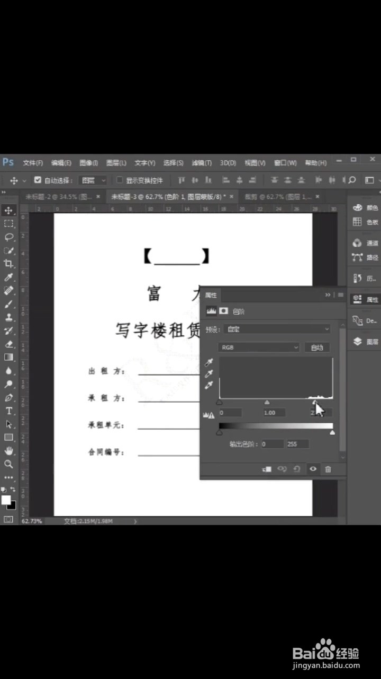Open the 文件(F) menu
381x679 pixels.
pos(33,163)
